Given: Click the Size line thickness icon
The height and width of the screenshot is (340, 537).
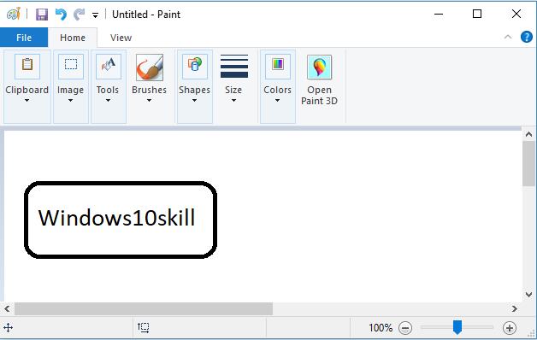Looking at the screenshot, I should (x=234, y=66).
